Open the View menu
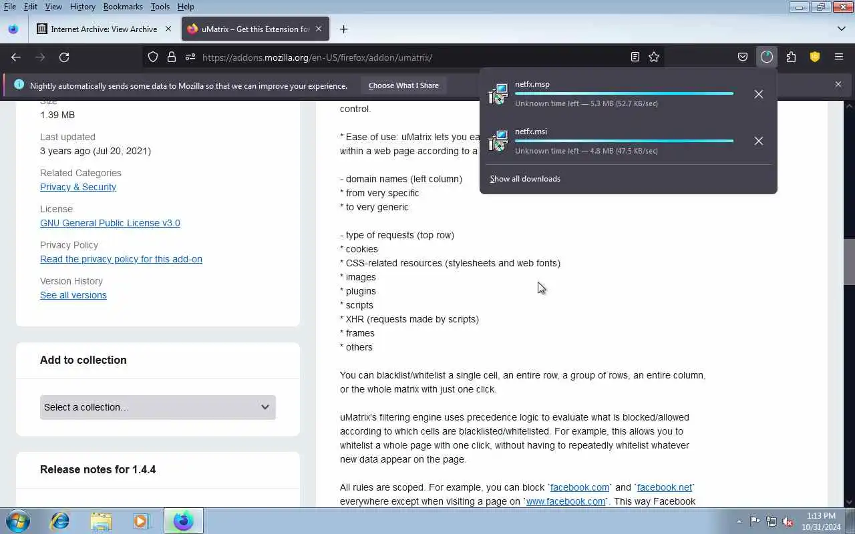This screenshot has height=534, width=855. (x=53, y=7)
